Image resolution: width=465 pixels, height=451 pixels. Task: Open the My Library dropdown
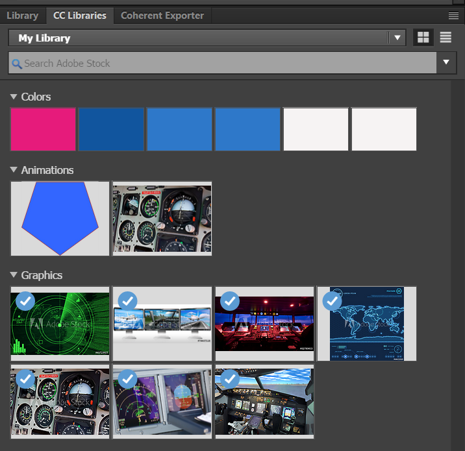click(397, 38)
